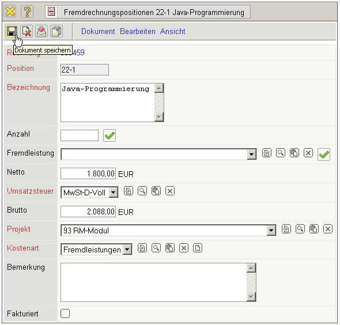Click into the Bezeichnung text area
Image resolution: width=340 pixels, height=325 pixels.
[x=108, y=103]
